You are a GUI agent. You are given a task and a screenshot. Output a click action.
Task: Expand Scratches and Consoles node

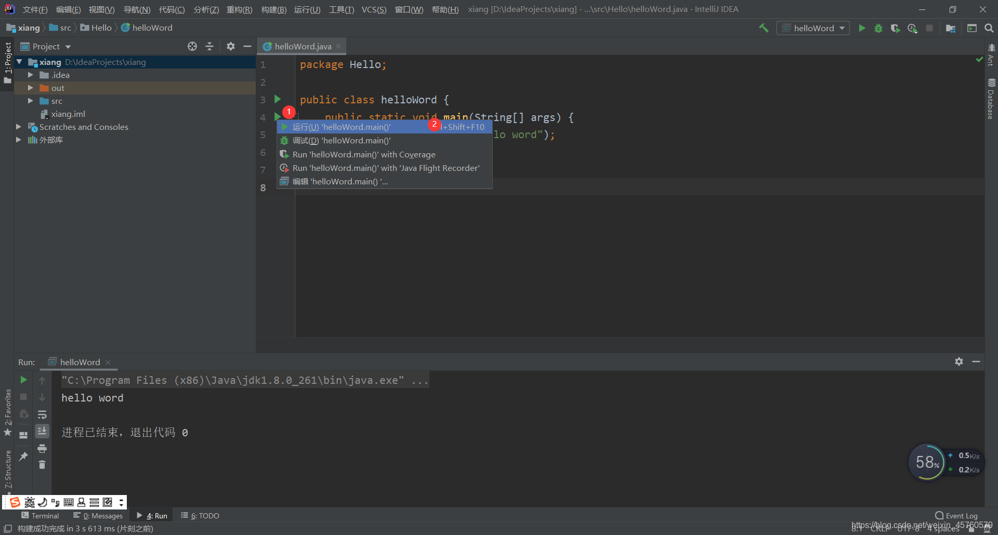click(x=19, y=127)
